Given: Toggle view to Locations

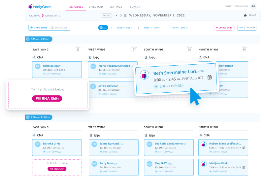Looking at the screenshot, I should pos(59,28).
